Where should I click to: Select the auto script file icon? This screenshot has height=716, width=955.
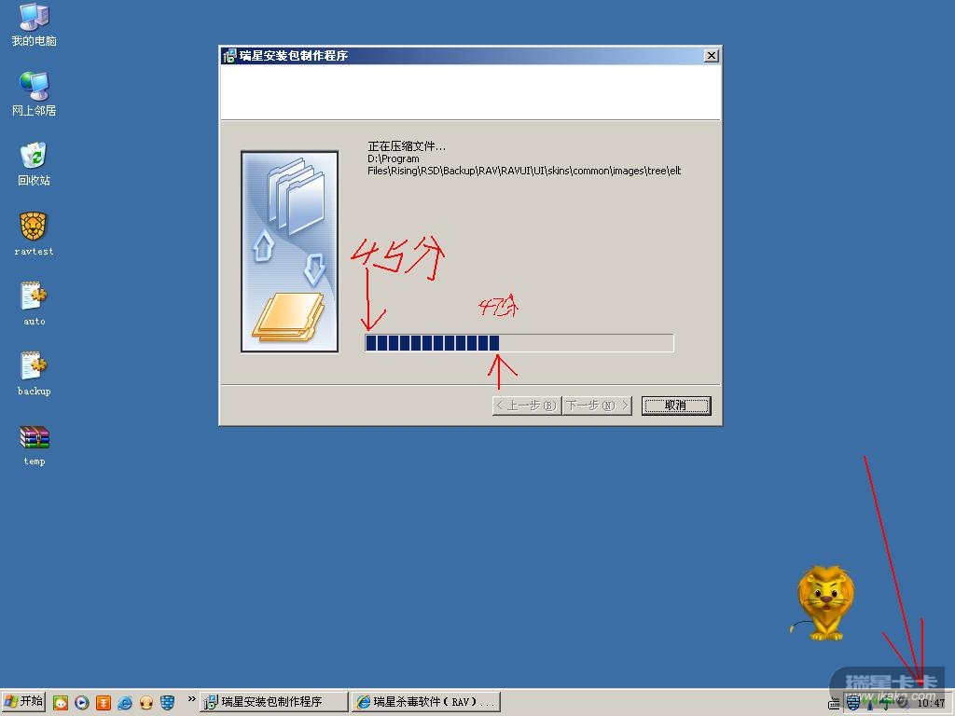coord(34,304)
